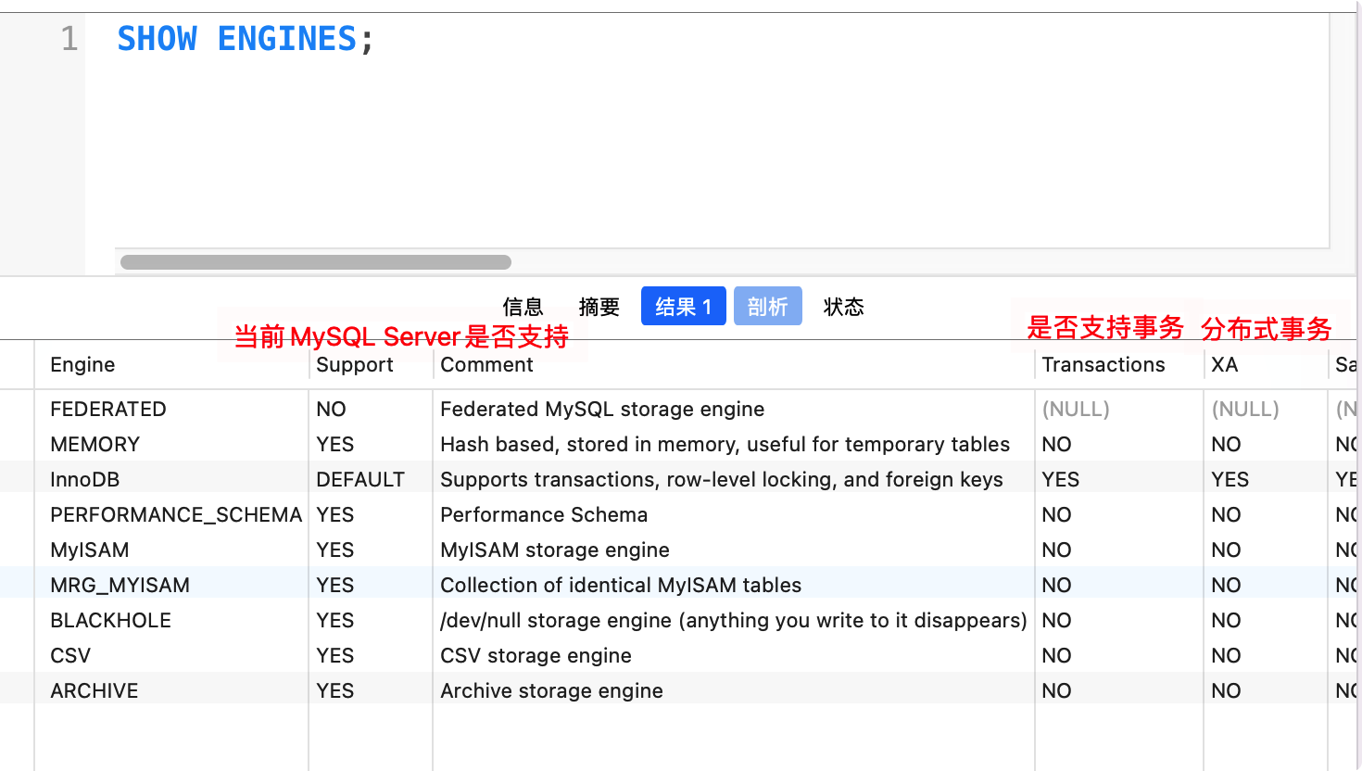Viewport: 1362px width, 771px height.
Task: Select the MRG_MYISAM row
Action: coord(118,585)
